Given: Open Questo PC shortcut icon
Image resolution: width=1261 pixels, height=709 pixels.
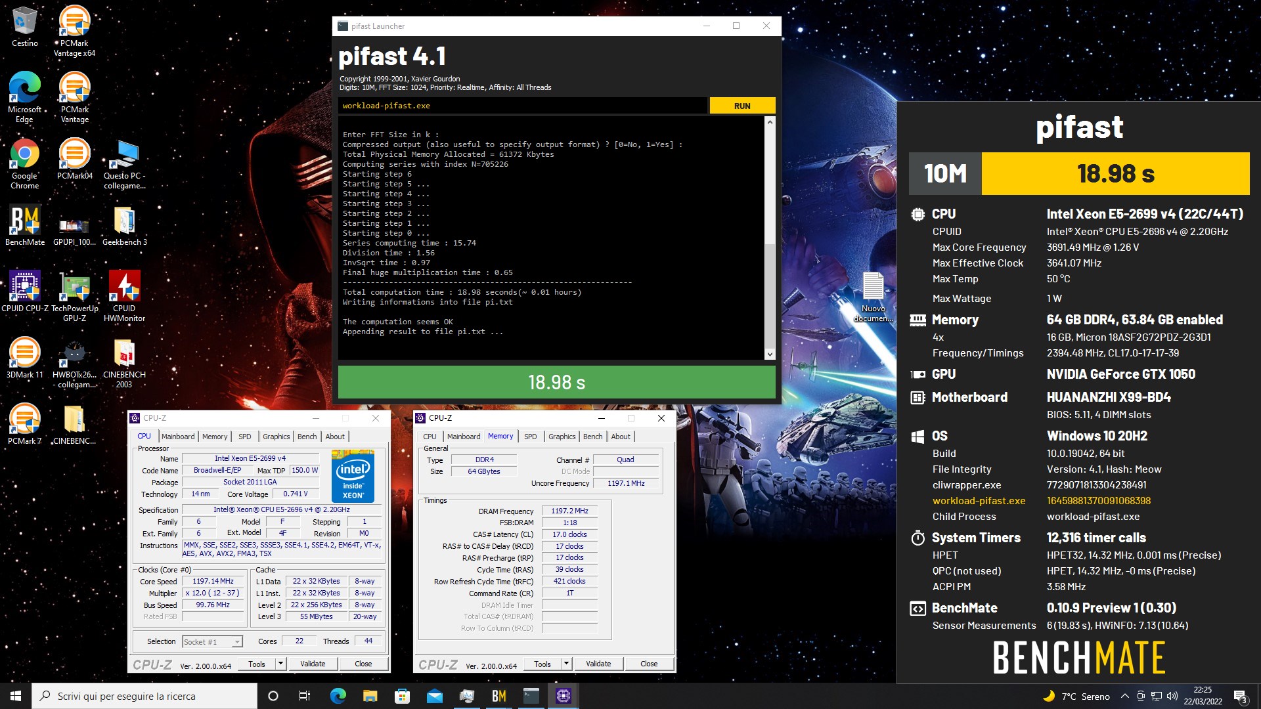Looking at the screenshot, I should tap(124, 163).
